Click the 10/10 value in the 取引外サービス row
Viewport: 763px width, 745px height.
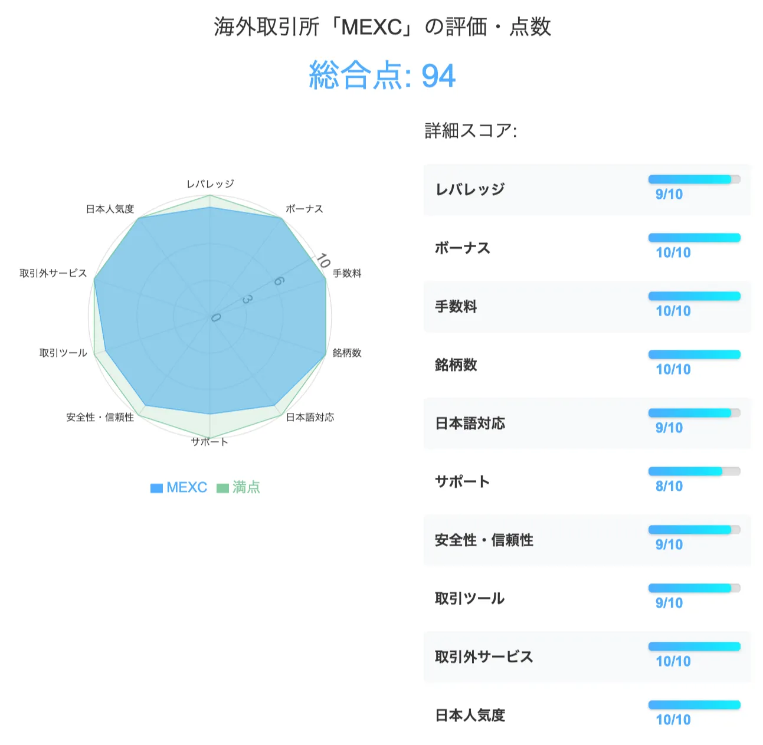pyautogui.click(x=673, y=662)
